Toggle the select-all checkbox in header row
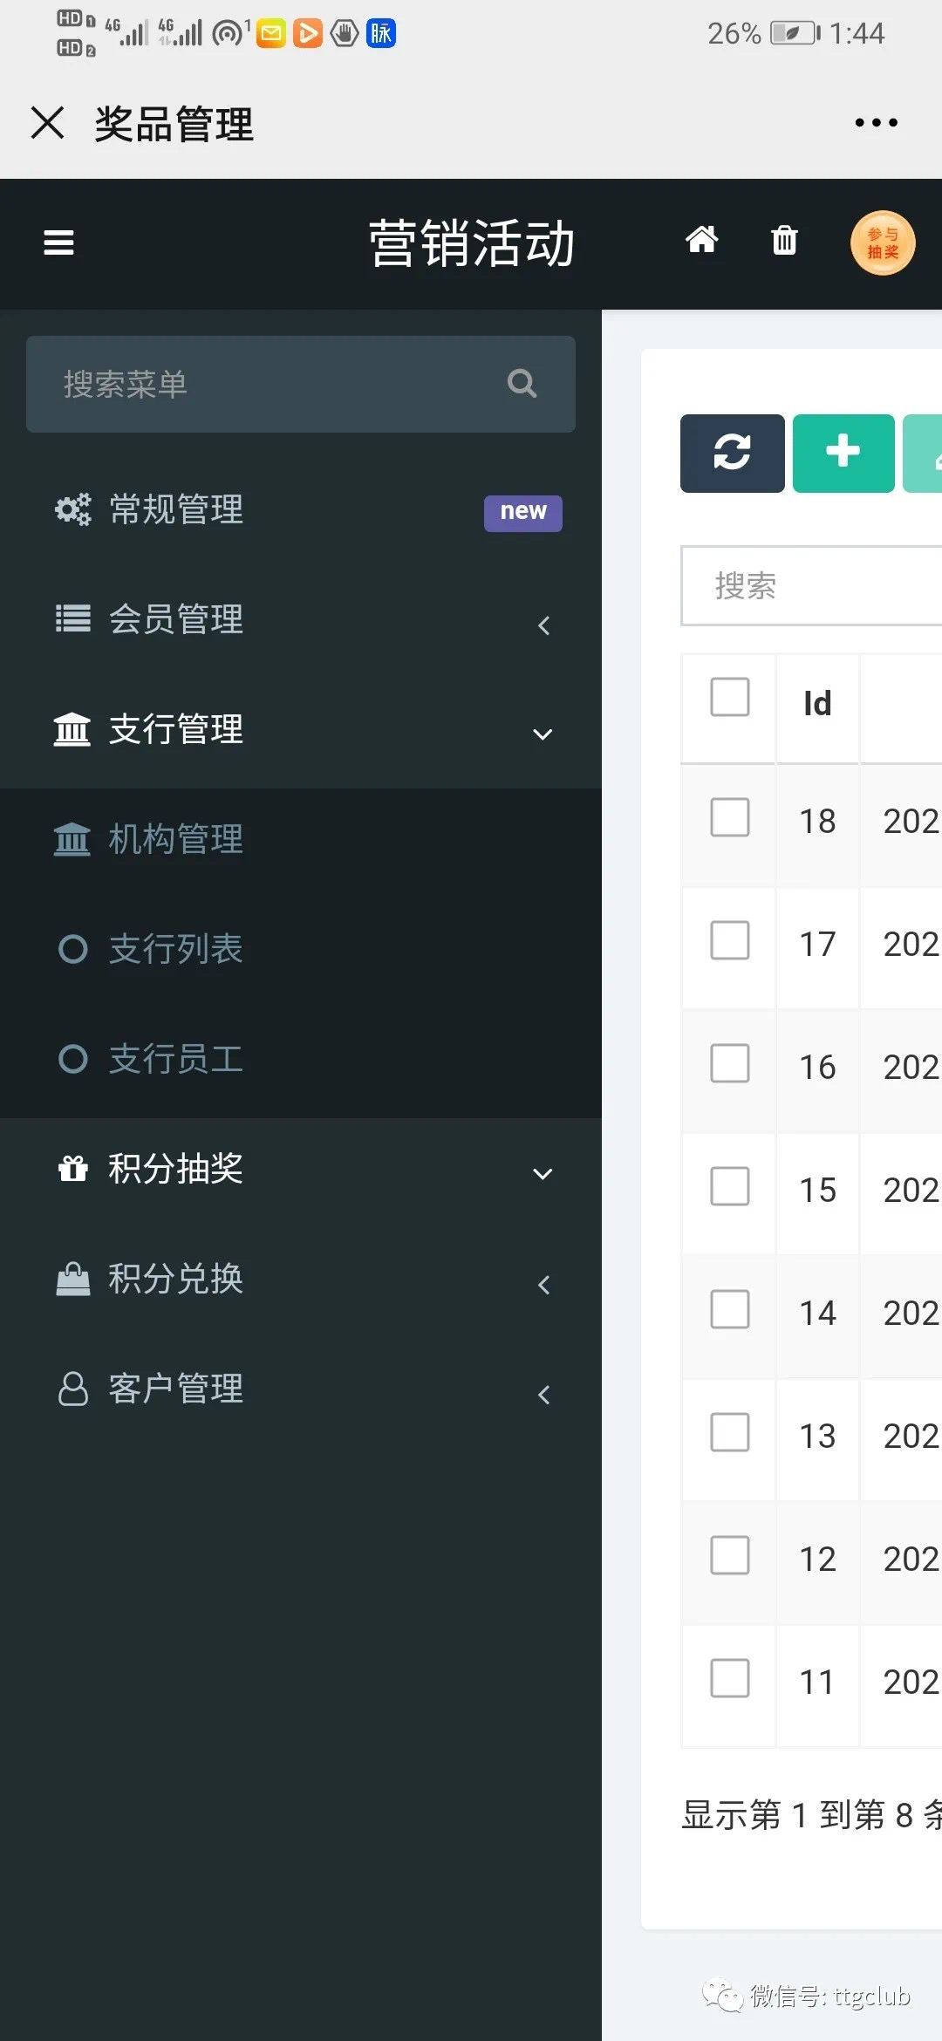Image resolution: width=942 pixels, height=2041 pixels. point(730,697)
